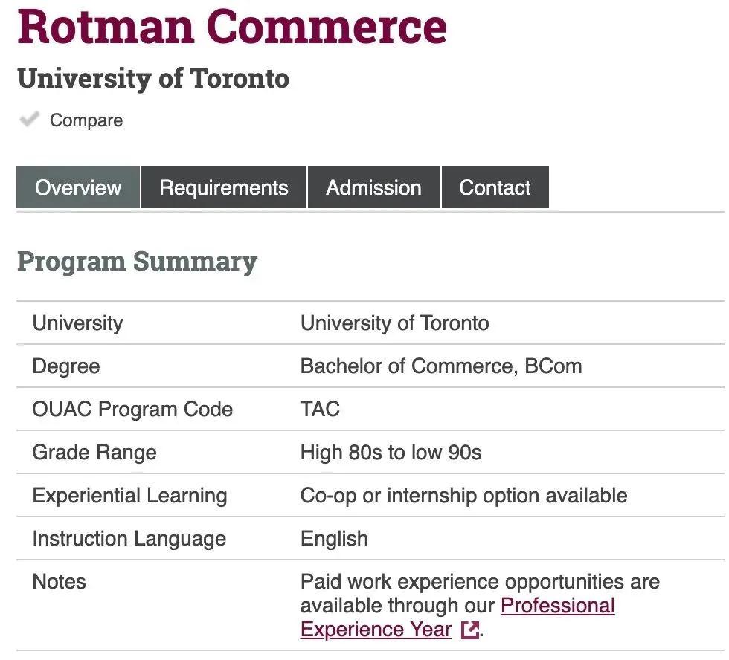The image size is (729, 660).
Task: Click the Instruction Language row label
Action: point(129,539)
